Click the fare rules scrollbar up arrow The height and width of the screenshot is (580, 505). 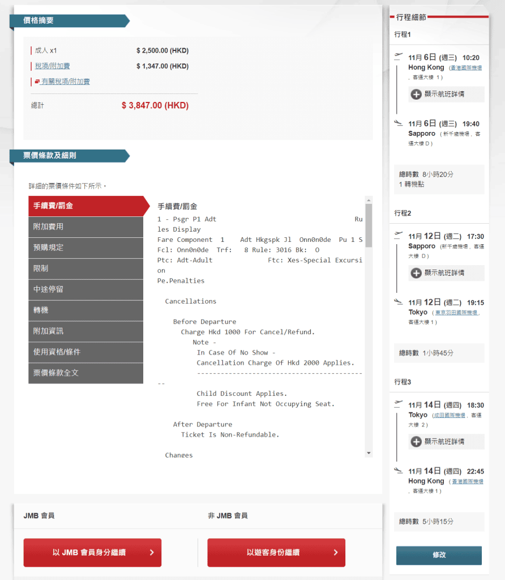[x=369, y=200]
